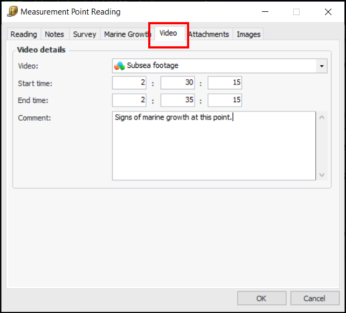Click the Start time minutes field
Screen dimensions: 346x313
tap(177, 83)
